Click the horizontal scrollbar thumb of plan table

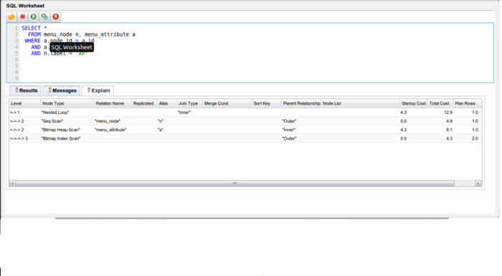(235, 183)
